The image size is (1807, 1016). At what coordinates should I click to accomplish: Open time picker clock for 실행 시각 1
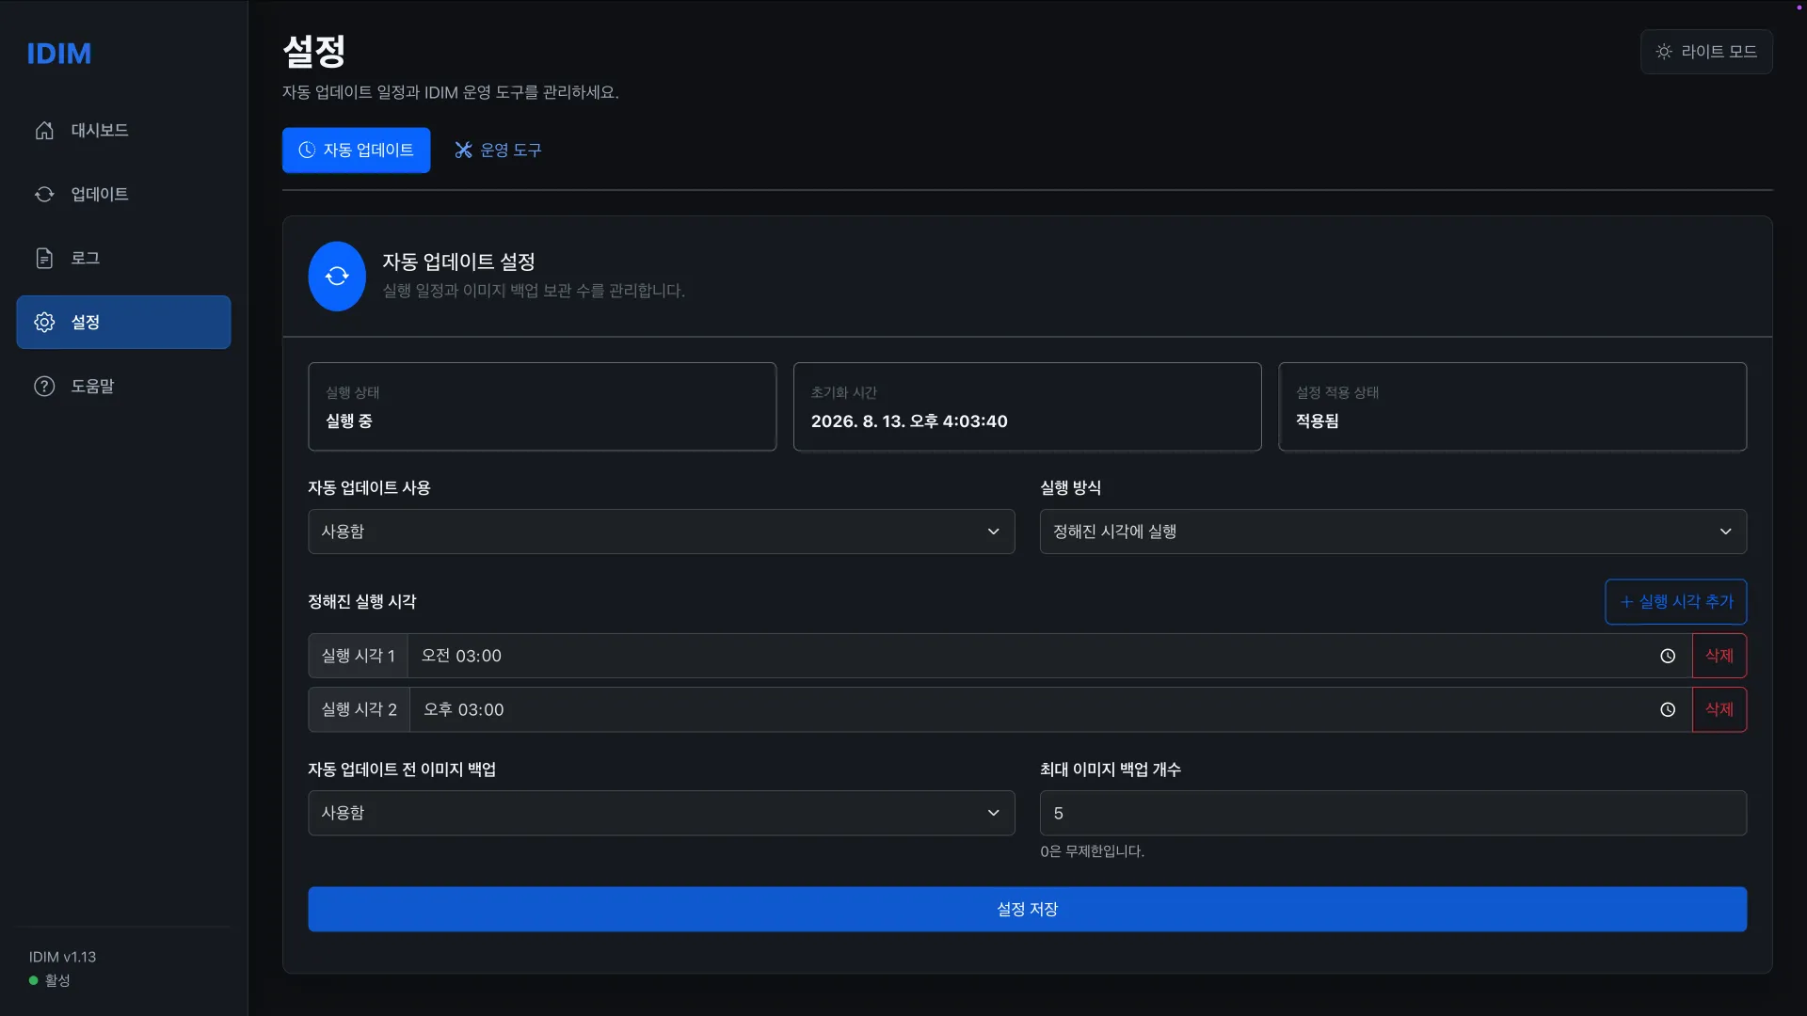click(x=1668, y=657)
